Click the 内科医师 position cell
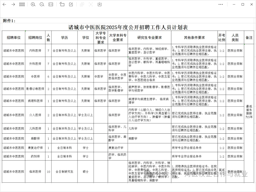The image size is (256, 192). (x=35, y=51)
